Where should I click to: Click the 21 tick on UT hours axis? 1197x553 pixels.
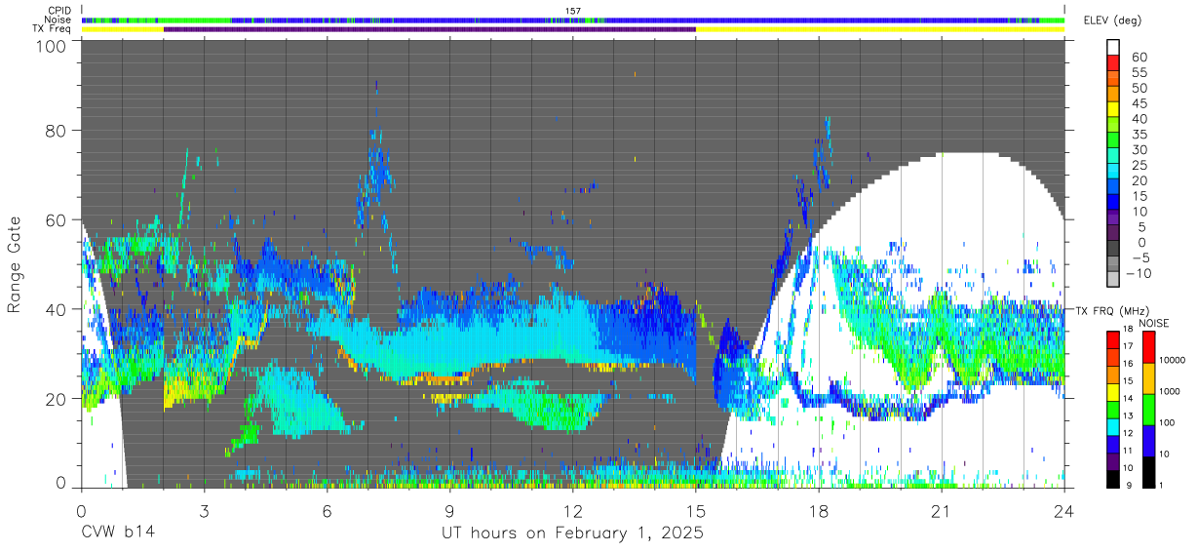[942, 509]
